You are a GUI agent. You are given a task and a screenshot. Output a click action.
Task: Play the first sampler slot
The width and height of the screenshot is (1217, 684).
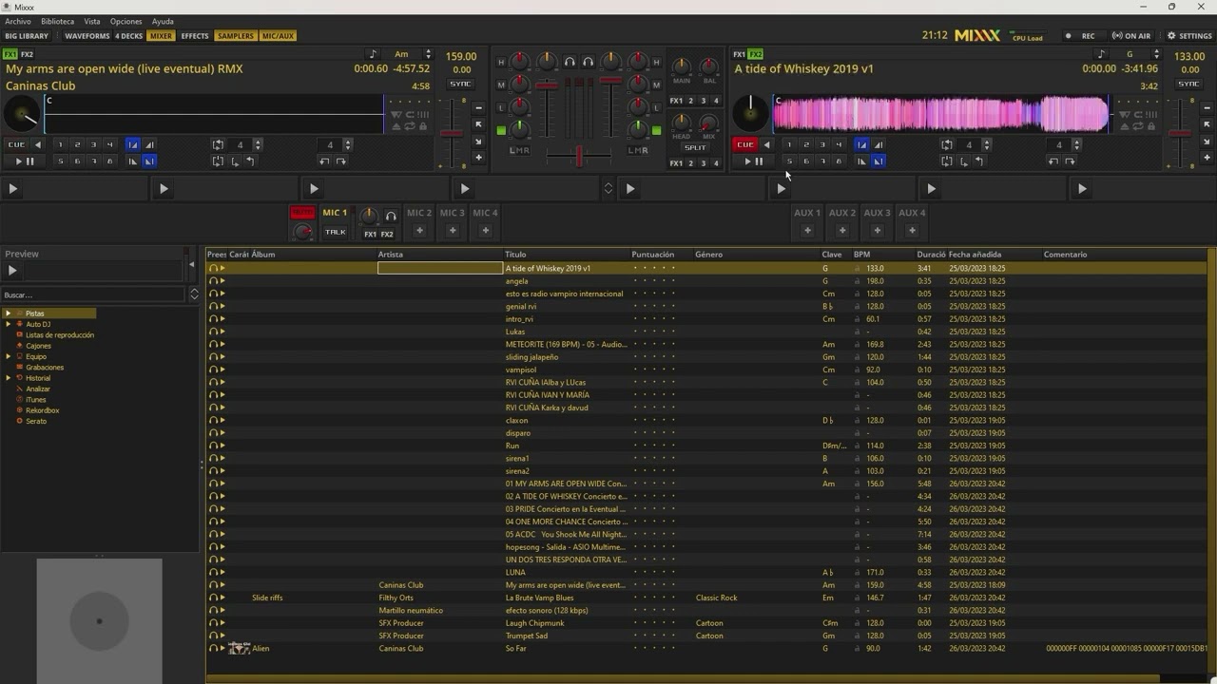pyautogui.click(x=12, y=189)
